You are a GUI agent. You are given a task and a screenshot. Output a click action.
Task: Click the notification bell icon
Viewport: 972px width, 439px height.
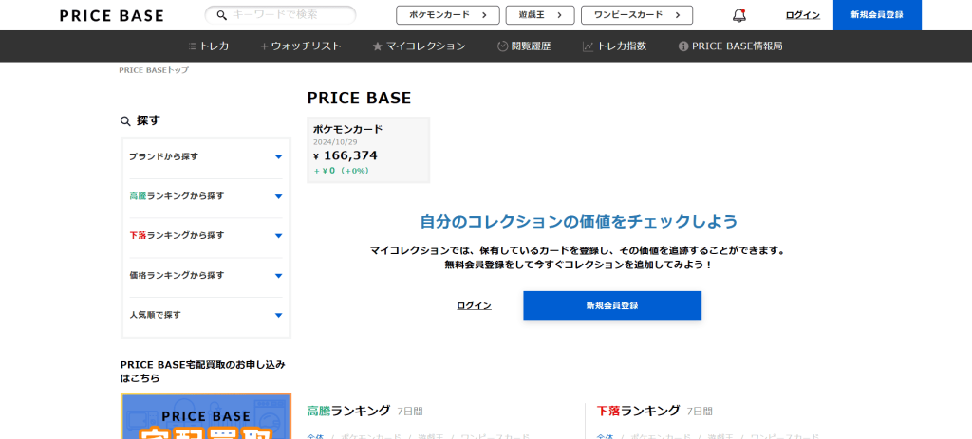(x=738, y=15)
